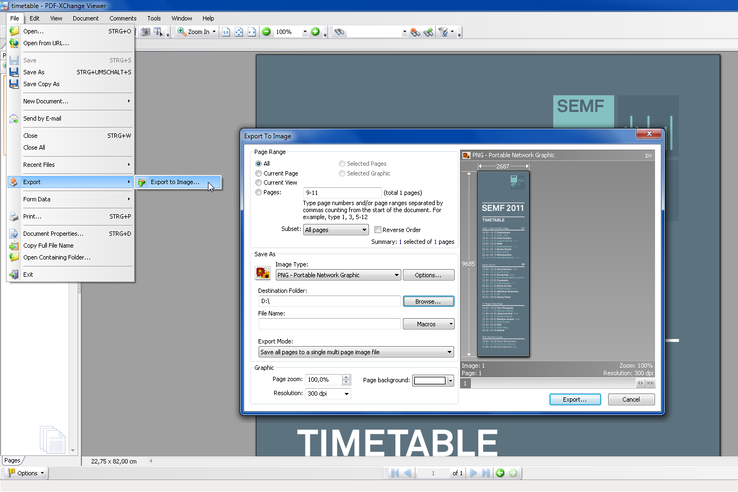Viewport: 738px width, 492px height.
Task: Click the binoculars Find icon
Action: 339,32
